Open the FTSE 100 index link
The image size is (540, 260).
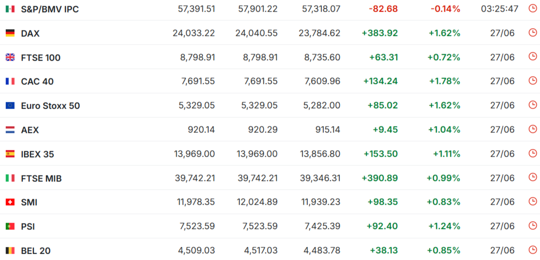41,58
